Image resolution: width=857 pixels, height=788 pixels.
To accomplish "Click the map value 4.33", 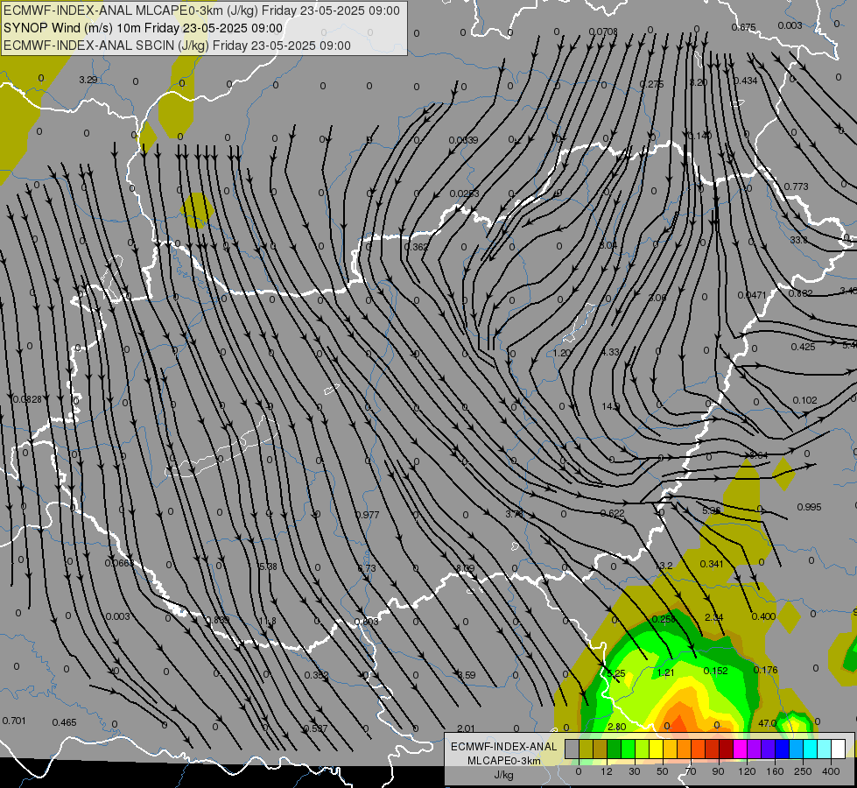I will pos(610,352).
